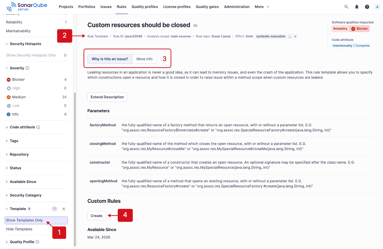Screen dimensions: 383x249
Task: Toggle the Medium severity filter
Action: point(36,97)
